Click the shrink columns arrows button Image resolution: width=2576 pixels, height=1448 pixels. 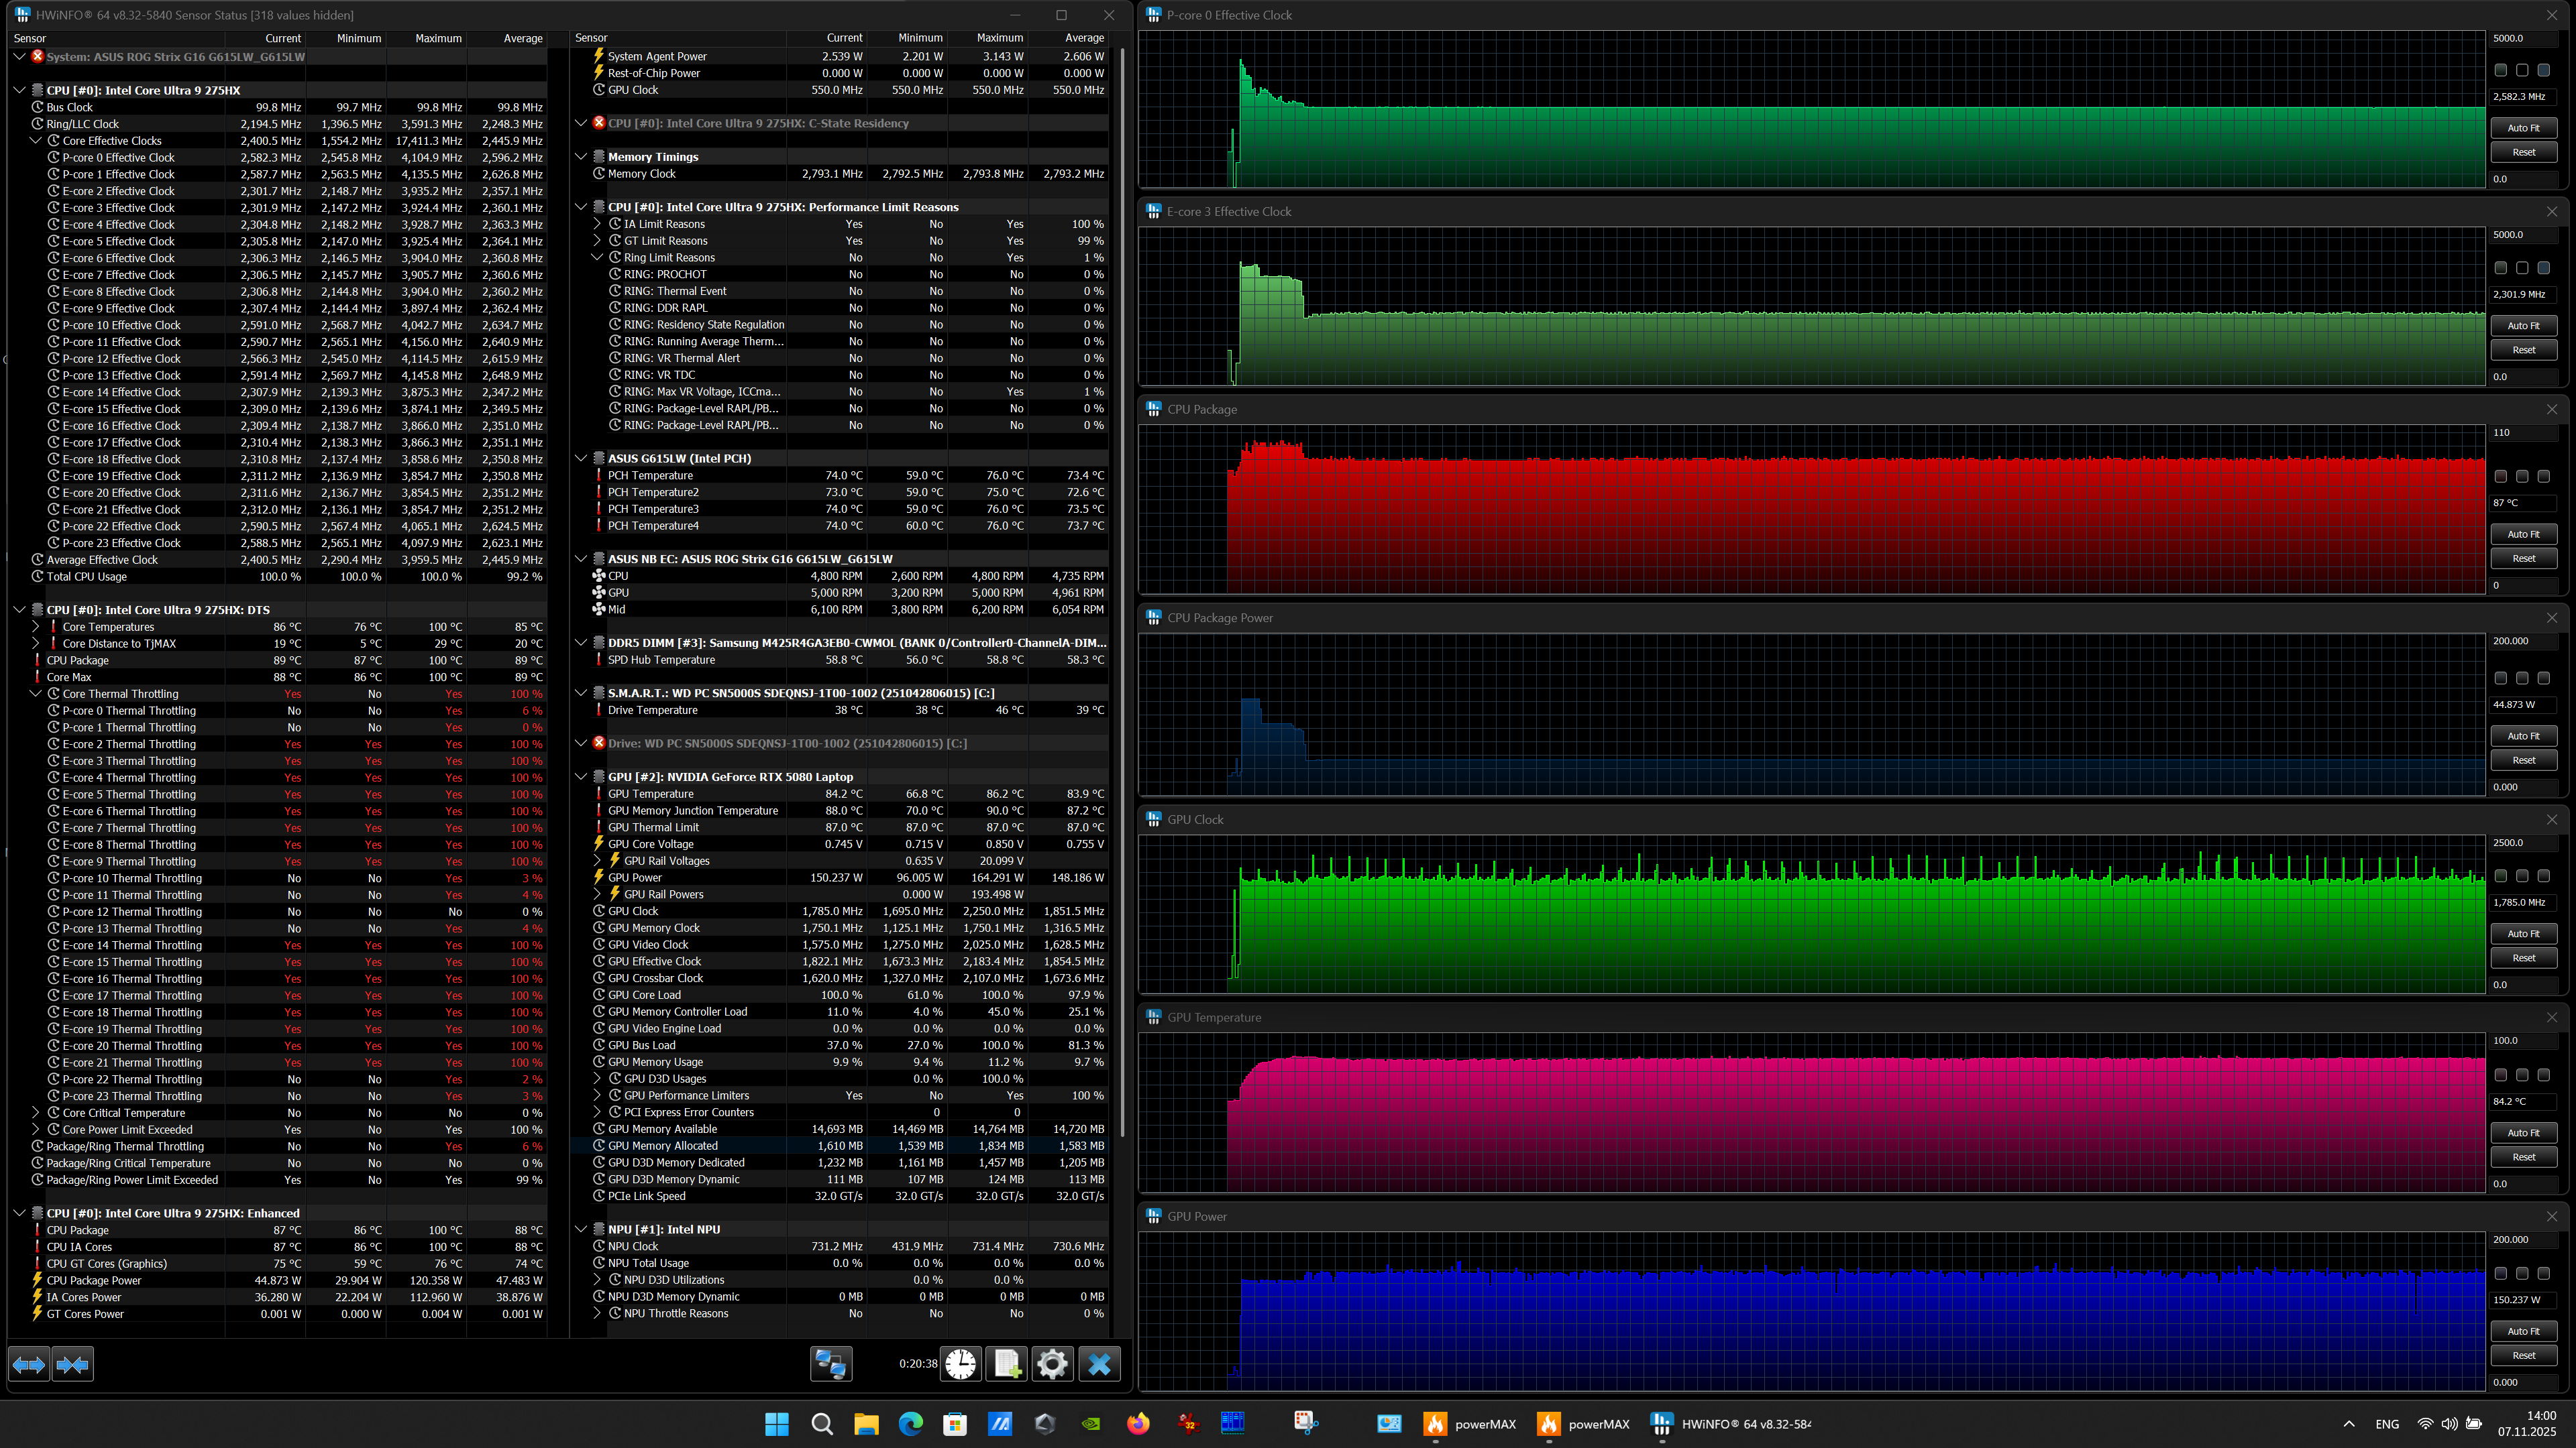pyautogui.click(x=73, y=1364)
